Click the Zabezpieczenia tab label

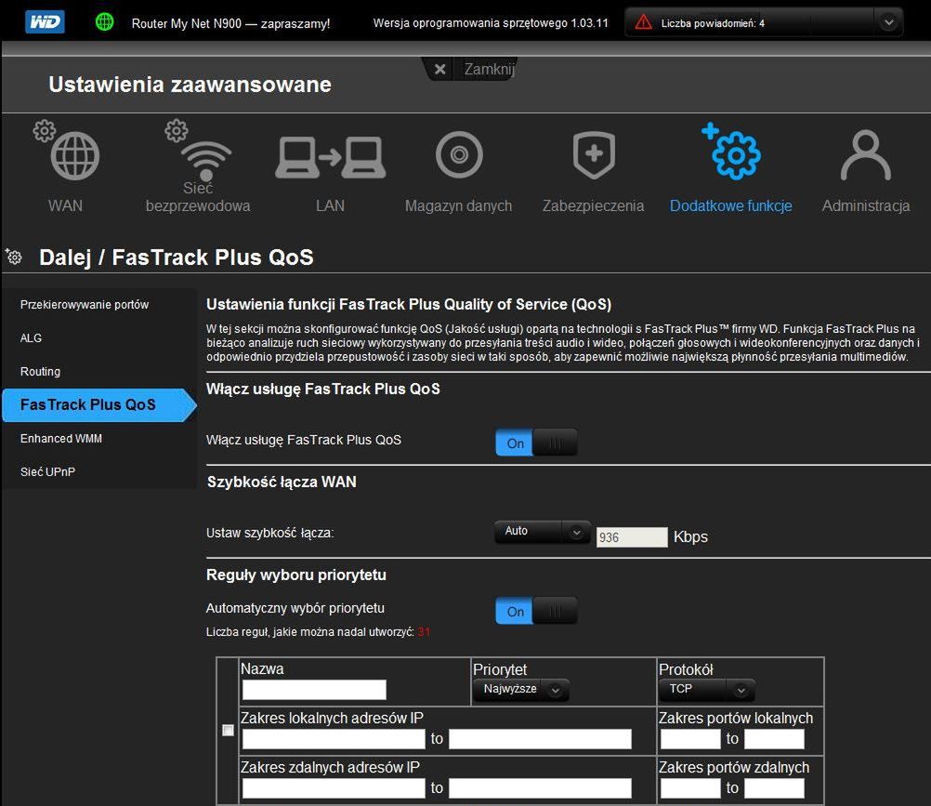(593, 205)
